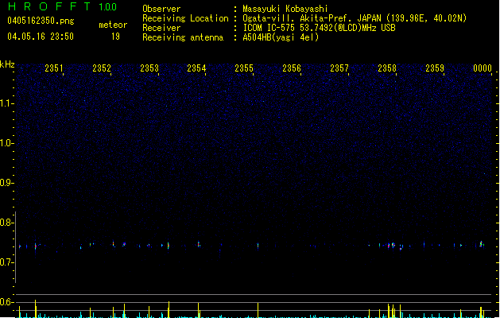Viewport: 500px width, 318px height.
Task: Click the 2359 time axis marker
Action: click(435, 68)
